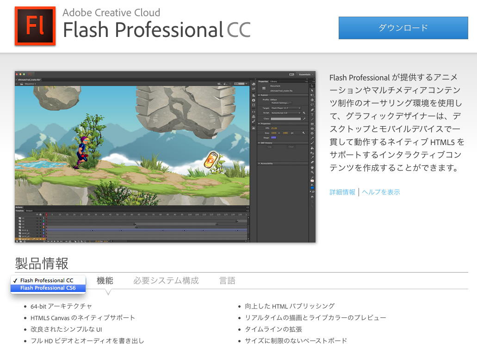477x346 pixels.
Task: Open the ActionScript 3.0 Script dropdown
Action: (285, 113)
